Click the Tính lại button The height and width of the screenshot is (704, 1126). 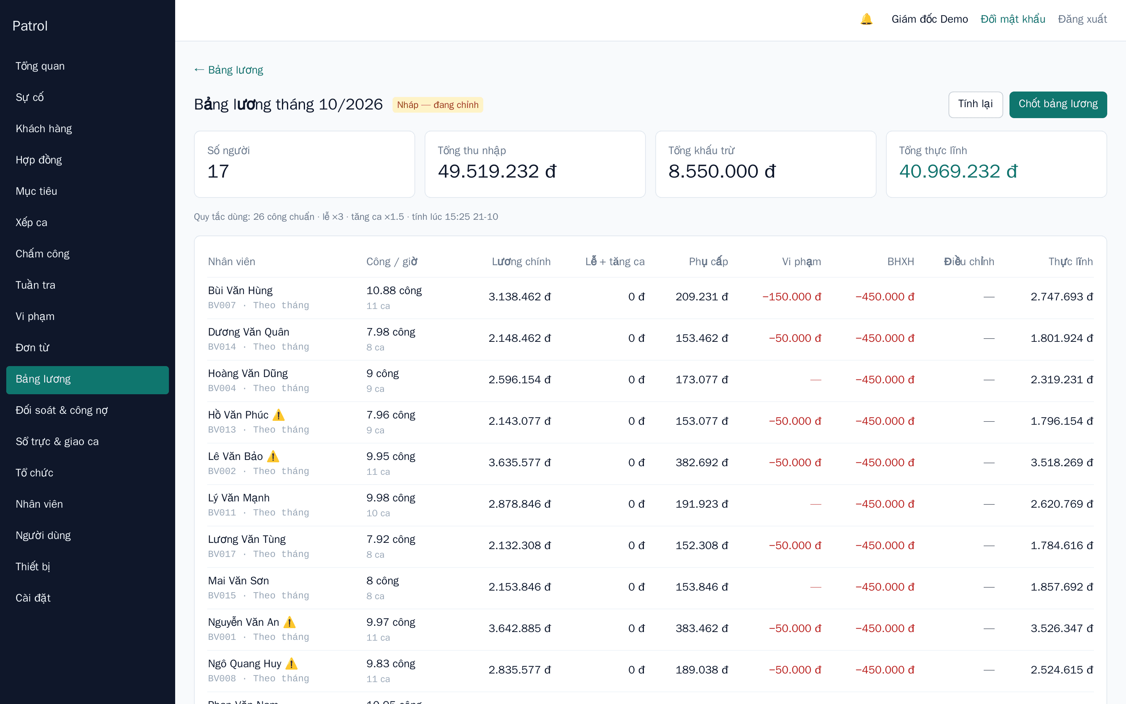coord(975,104)
